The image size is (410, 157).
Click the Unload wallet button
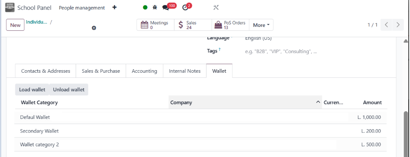pyautogui.click(x=69, y=89)
